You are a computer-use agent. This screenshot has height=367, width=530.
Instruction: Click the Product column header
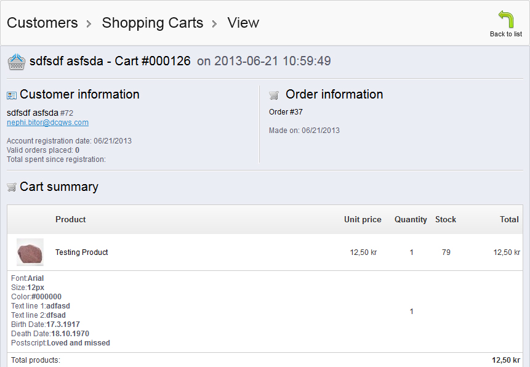pyautogui.click(x=71, y=219)
